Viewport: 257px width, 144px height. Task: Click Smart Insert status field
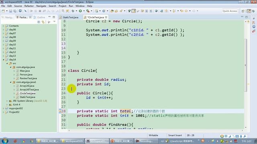click(175, 135)
